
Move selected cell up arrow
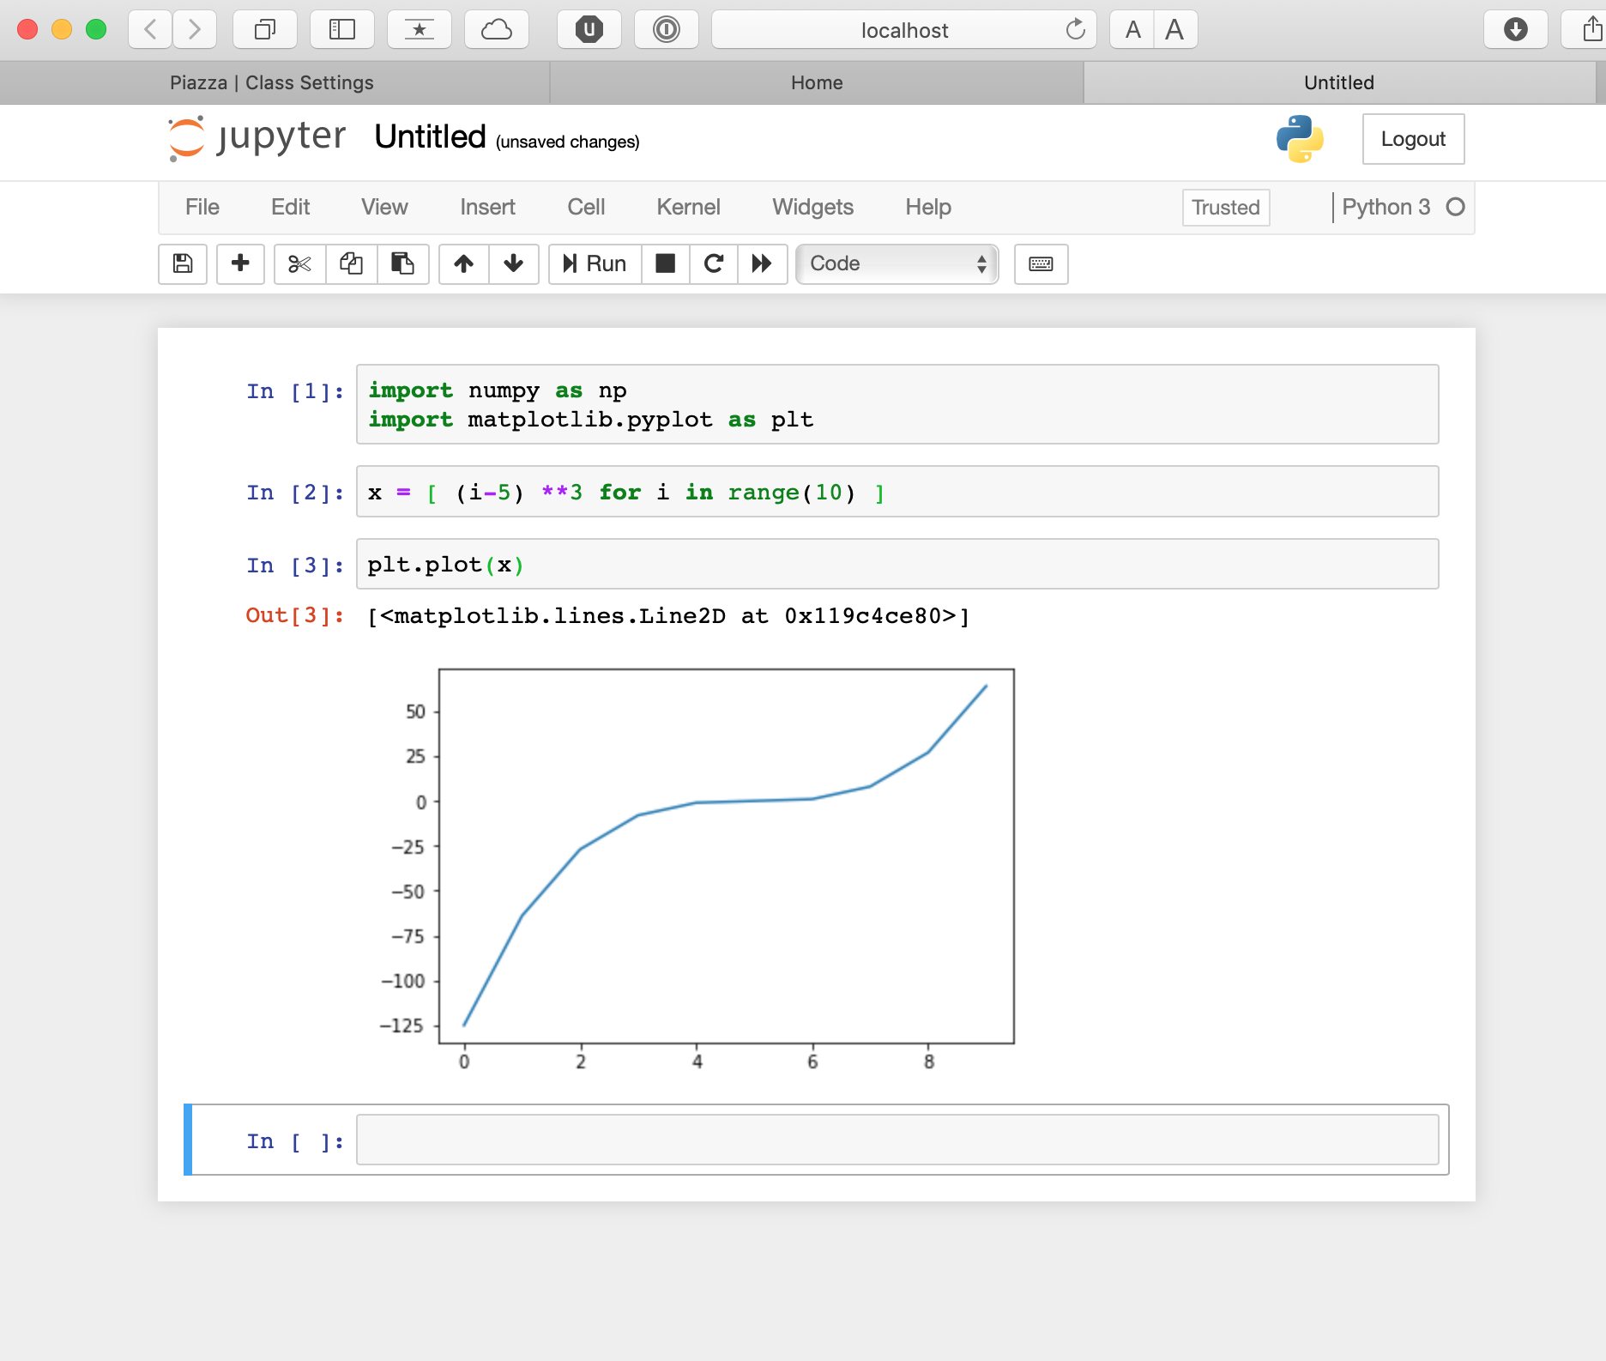pos(464,263)
